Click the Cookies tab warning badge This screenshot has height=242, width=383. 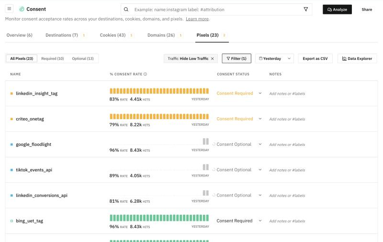(131, 35)
